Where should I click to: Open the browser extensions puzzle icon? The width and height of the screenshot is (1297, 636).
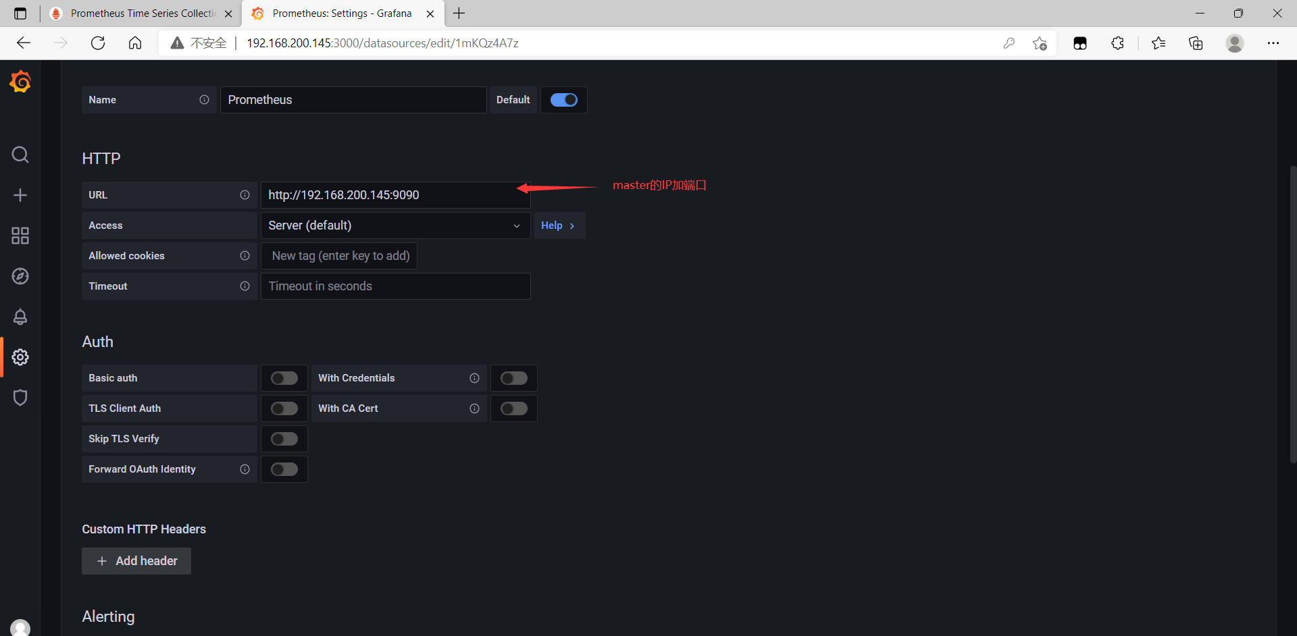coord(1117,43)
